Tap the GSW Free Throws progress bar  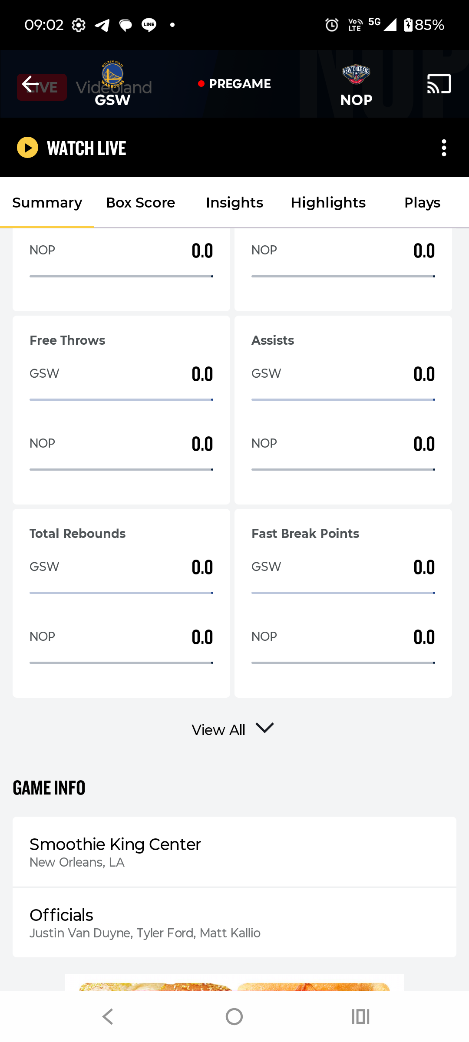121,399
